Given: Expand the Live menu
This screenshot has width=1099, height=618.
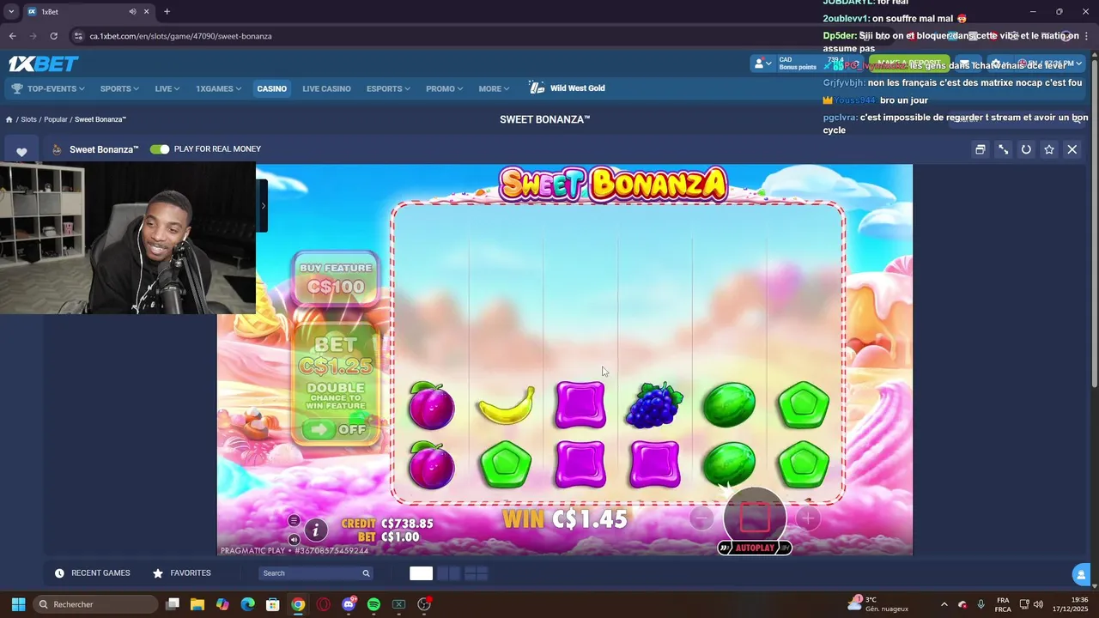Looking at the screenshot, I should coord(167,88).
